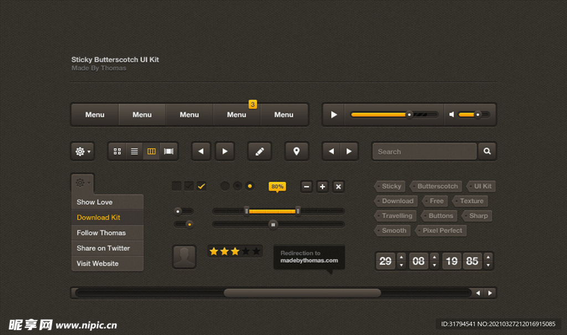This screenshot has width=567, height=335.
Task: Click the playback progress slider knob
Action: point(409,115)
